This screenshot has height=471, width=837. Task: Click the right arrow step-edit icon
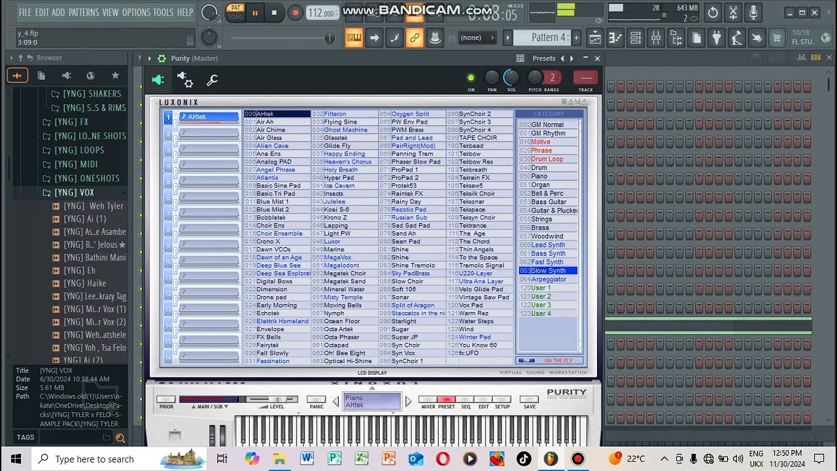click(374, 38)
